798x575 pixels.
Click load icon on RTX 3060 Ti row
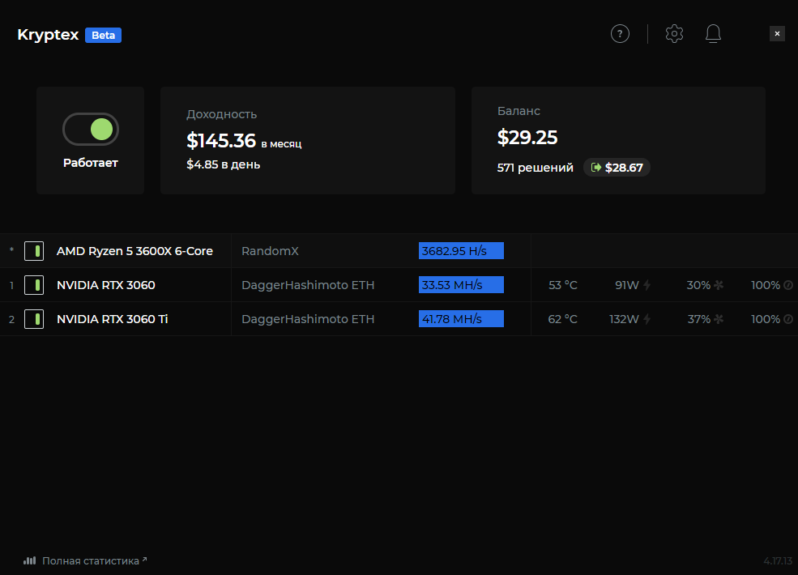788,319
